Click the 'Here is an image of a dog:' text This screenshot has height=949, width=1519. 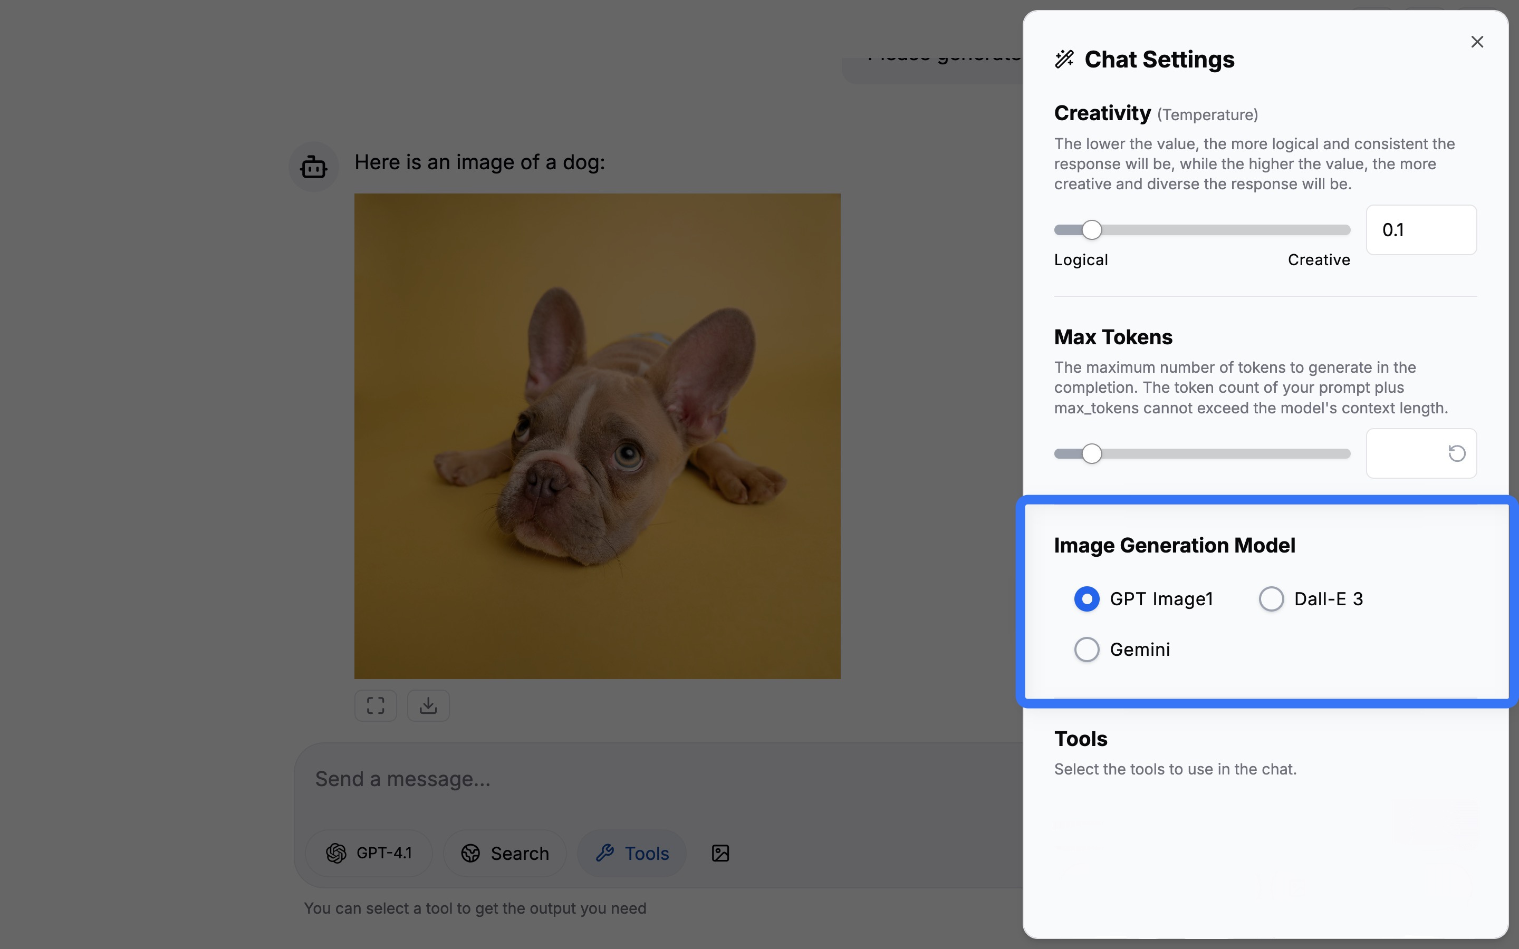click(480, 162)
